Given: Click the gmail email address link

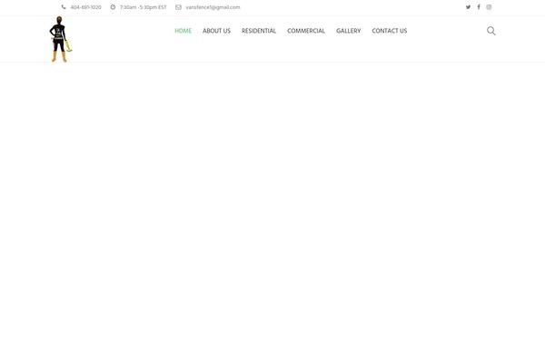Looking at the screenshot, I should [x=213, y=7].
